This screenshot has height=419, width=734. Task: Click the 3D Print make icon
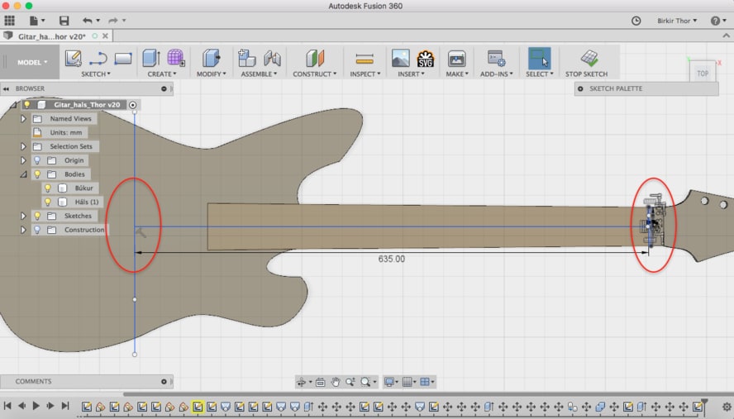click(x=456, y=59)
